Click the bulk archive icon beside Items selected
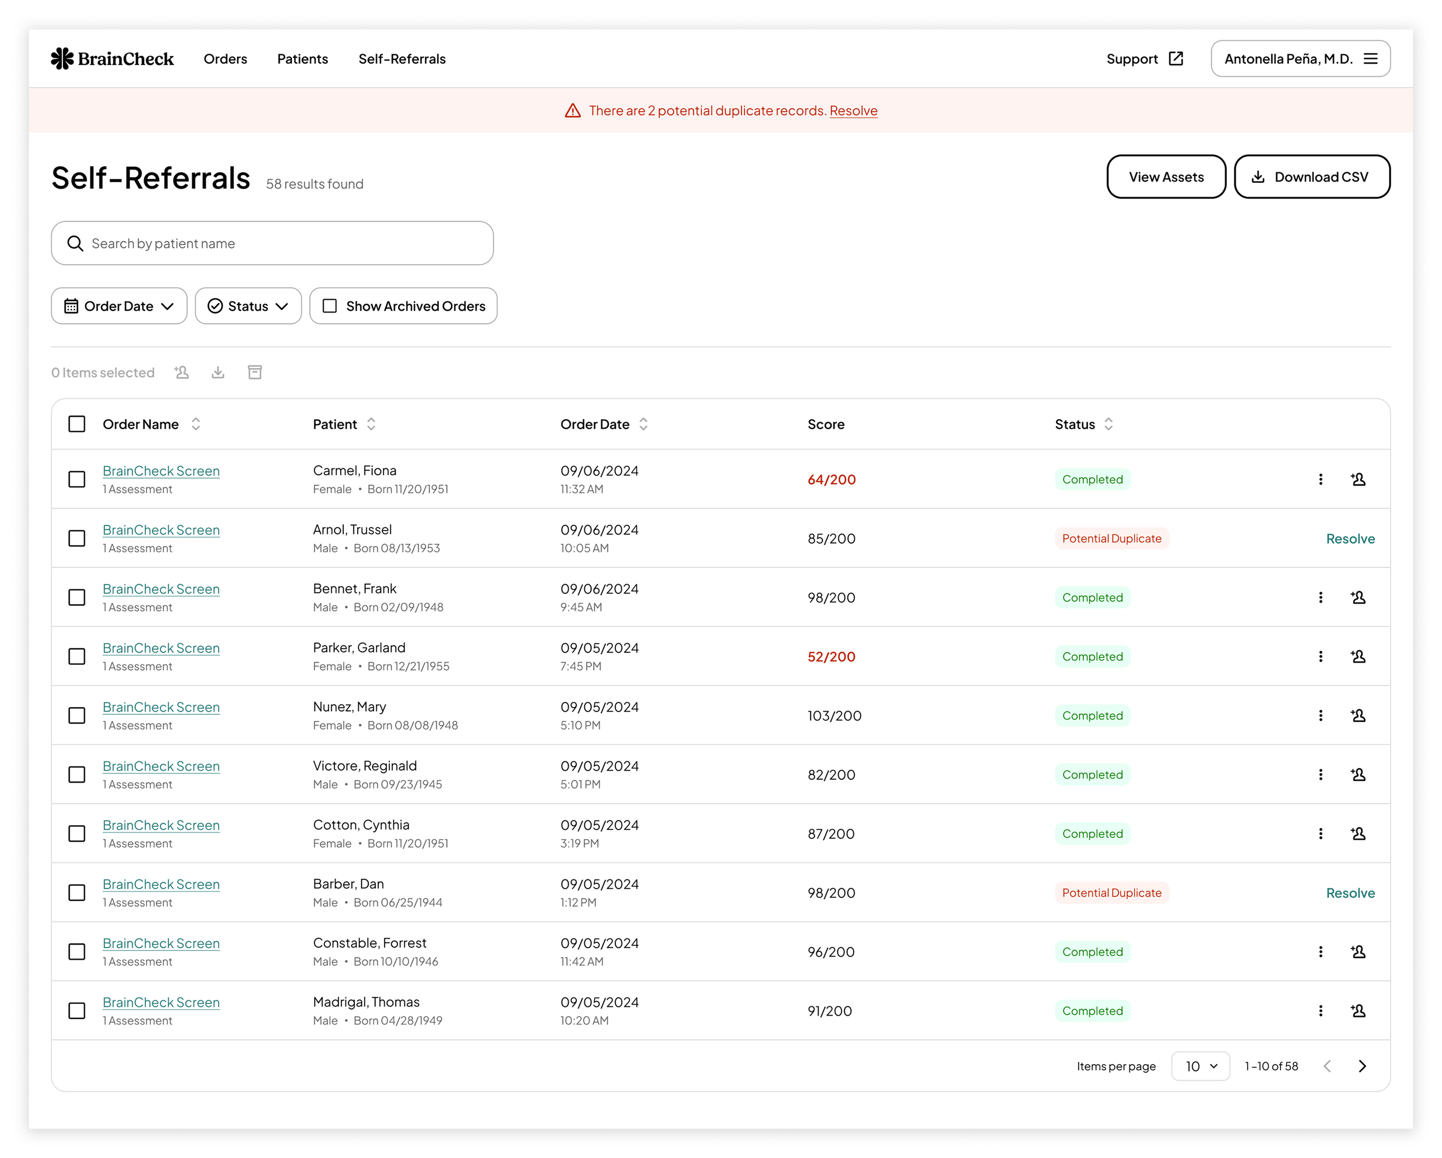The image size is (1442, 1158). pos(255,373)
